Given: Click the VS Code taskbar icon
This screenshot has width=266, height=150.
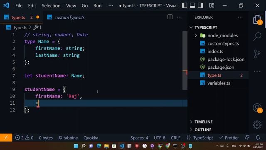Looking at the screenshot, I should tap(122, 146).
